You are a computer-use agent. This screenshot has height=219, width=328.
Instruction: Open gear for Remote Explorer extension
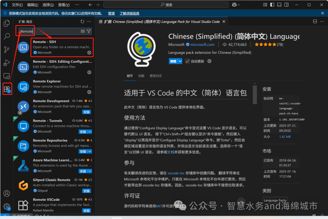coord(89,92)
